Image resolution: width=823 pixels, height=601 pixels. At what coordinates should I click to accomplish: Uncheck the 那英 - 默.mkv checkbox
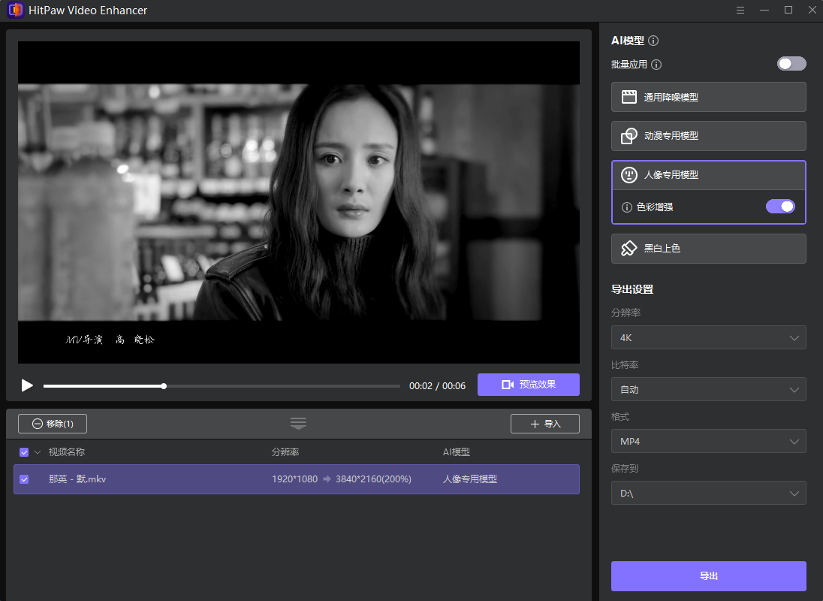(24, 479)
